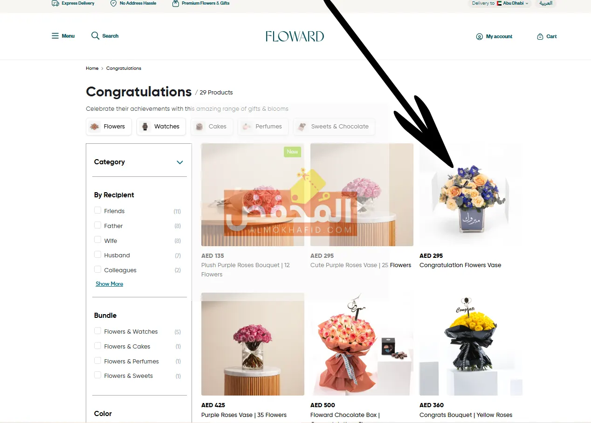591x423 pixels.
Task: Switch language to العربية
Action: coord(546,3)
